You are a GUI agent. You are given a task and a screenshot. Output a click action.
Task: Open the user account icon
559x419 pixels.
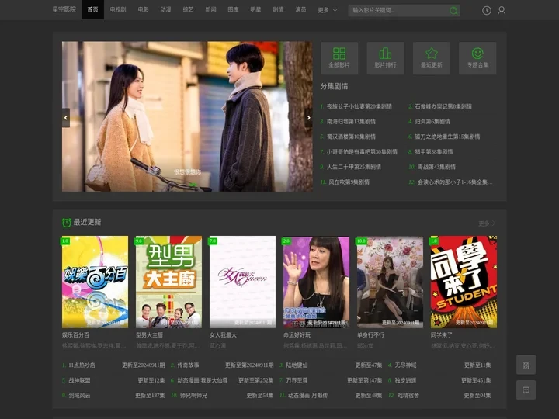coord(502,11)
